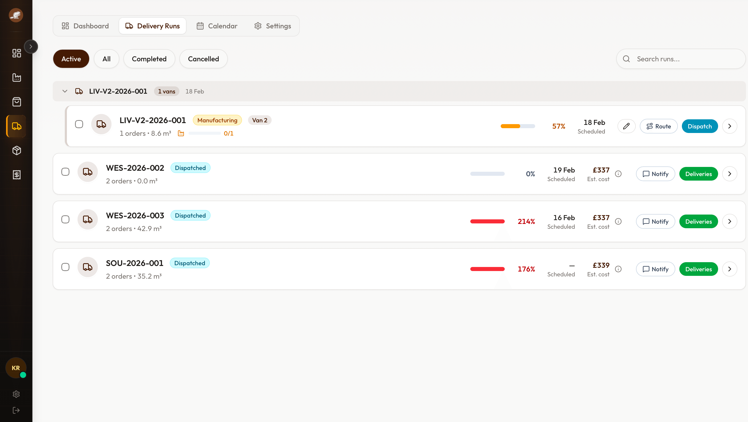Click Notify on the WES-2026-002 run

point(655,174)
